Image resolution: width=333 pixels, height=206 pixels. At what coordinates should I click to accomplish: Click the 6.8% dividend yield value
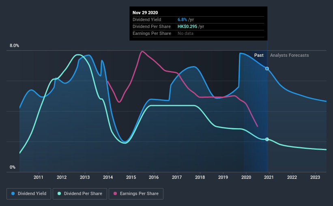point(182,19)
